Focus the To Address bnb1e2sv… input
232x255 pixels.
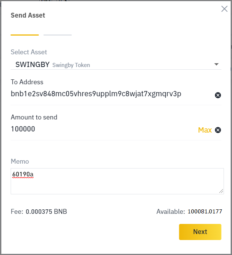[x=112, y=94]
